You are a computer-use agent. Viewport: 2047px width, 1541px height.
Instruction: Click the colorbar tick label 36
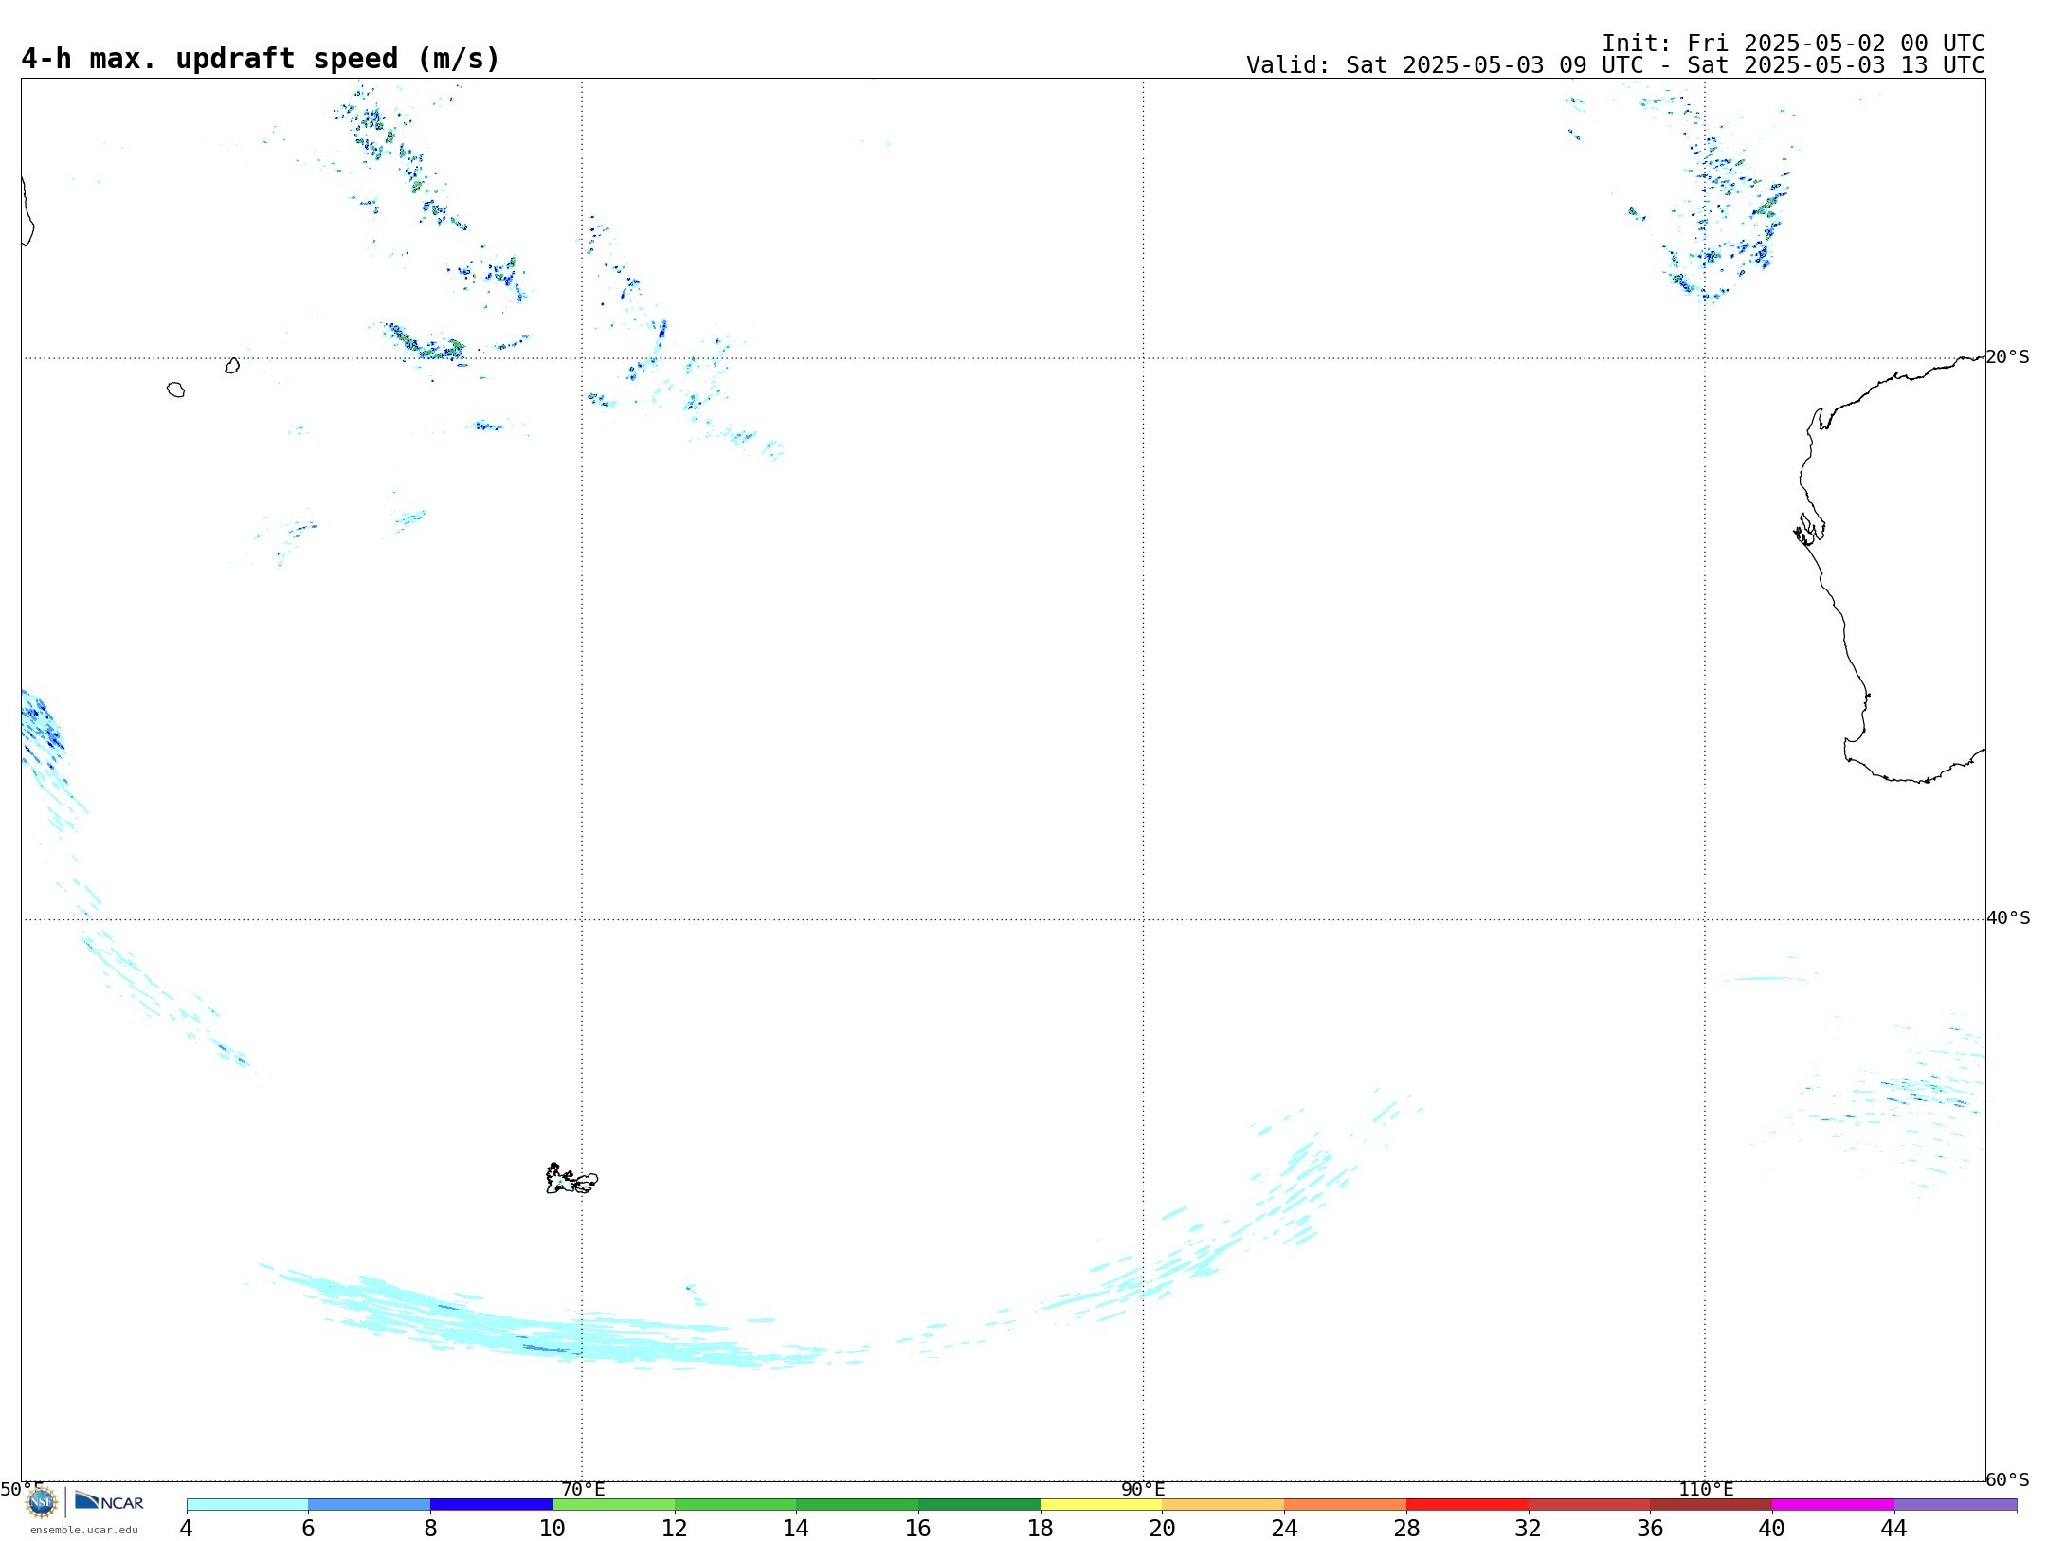point(1651,1528)
